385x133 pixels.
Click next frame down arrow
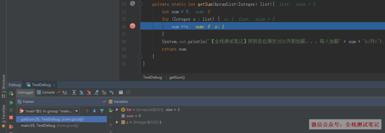94,111
